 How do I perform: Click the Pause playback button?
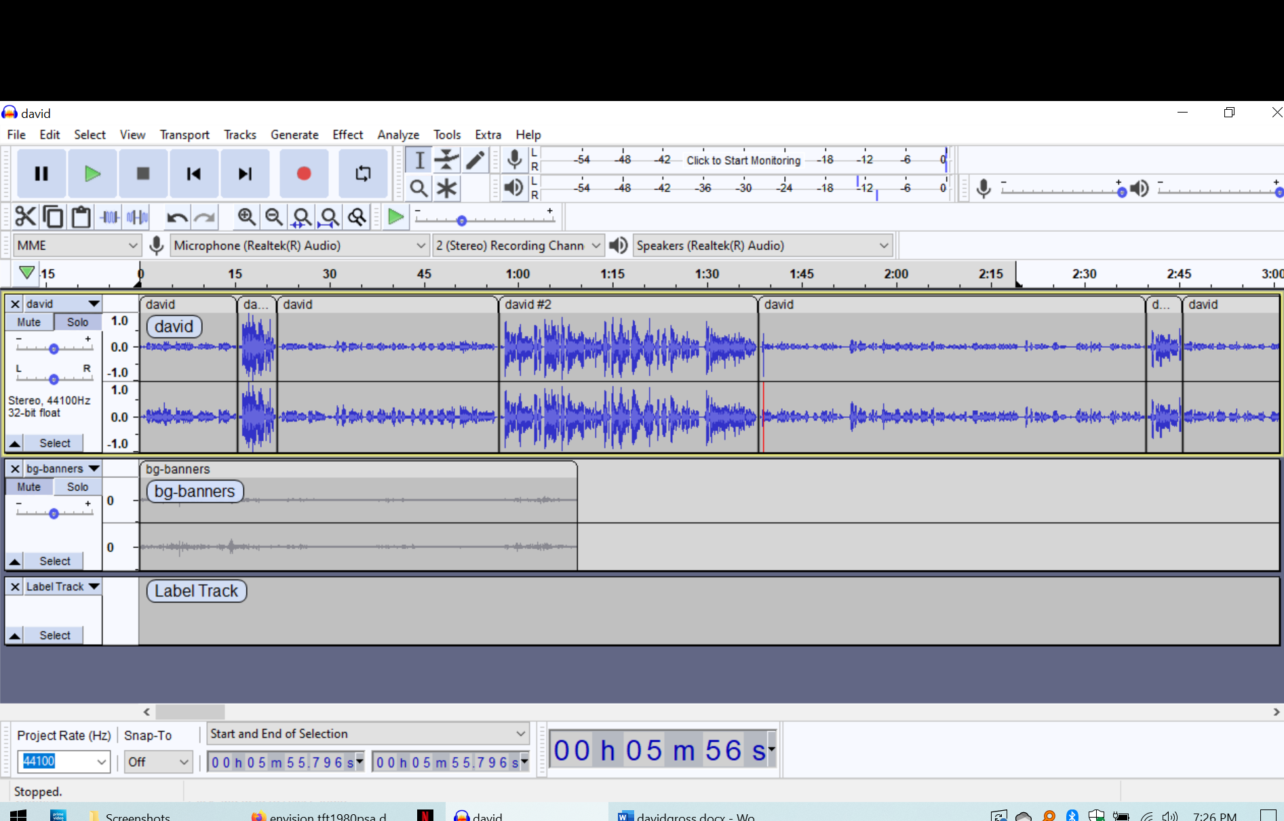(x=41, y=174)
